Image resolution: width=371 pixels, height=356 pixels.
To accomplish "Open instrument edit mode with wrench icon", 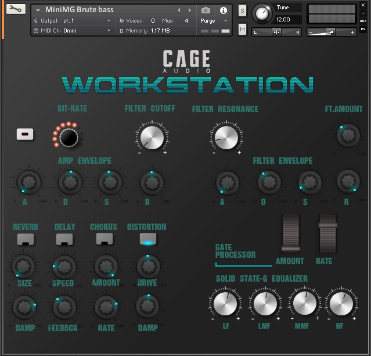I will (x=16, y=9).
